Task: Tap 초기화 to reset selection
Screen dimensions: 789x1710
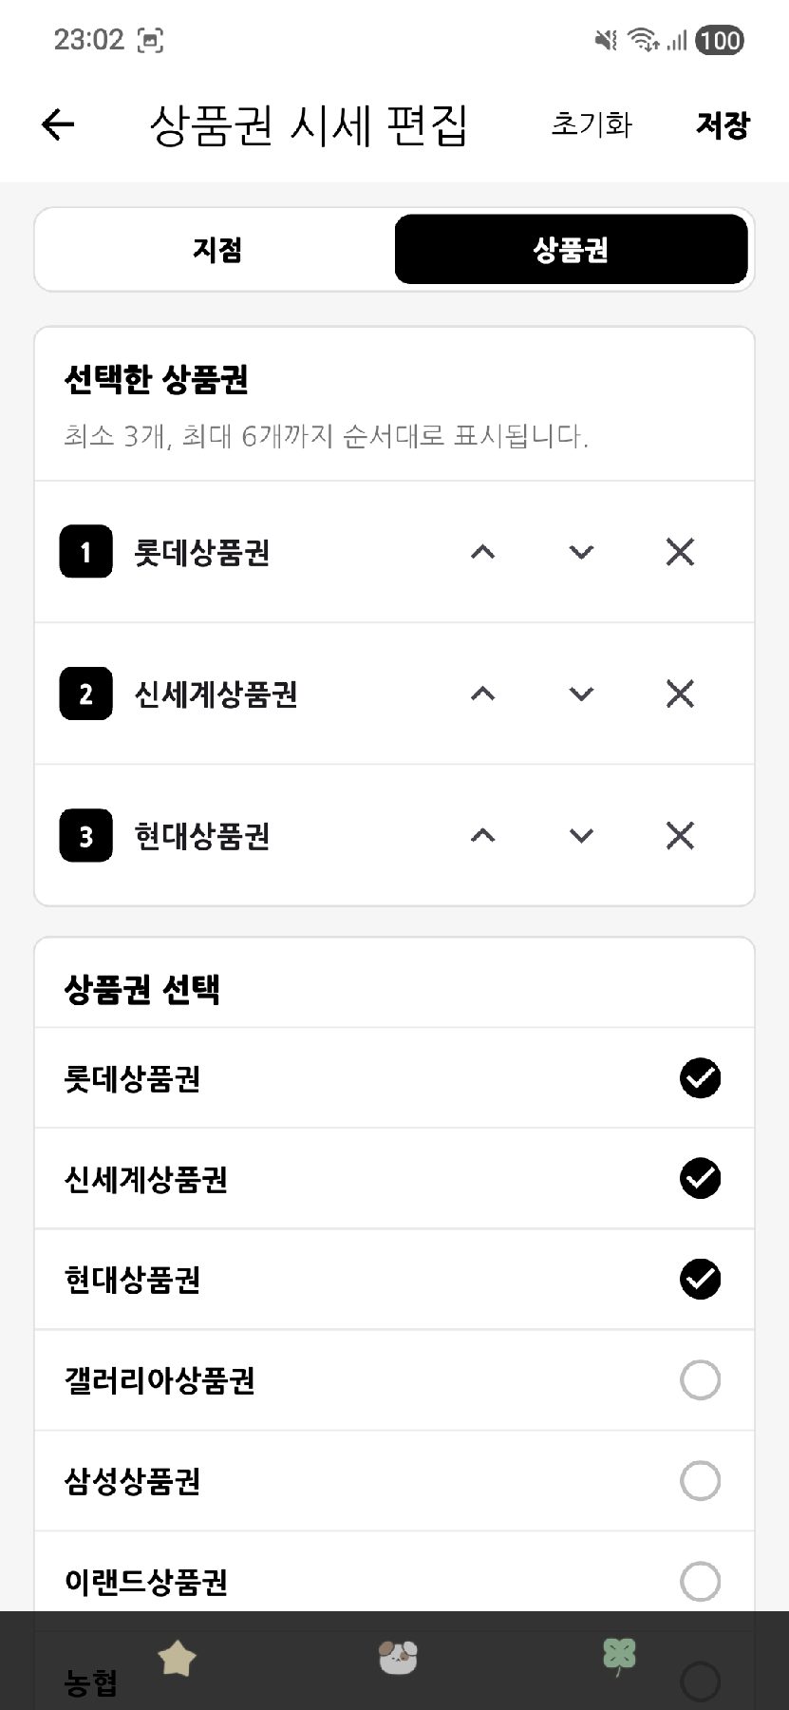Action: click(x=591, y=124)
